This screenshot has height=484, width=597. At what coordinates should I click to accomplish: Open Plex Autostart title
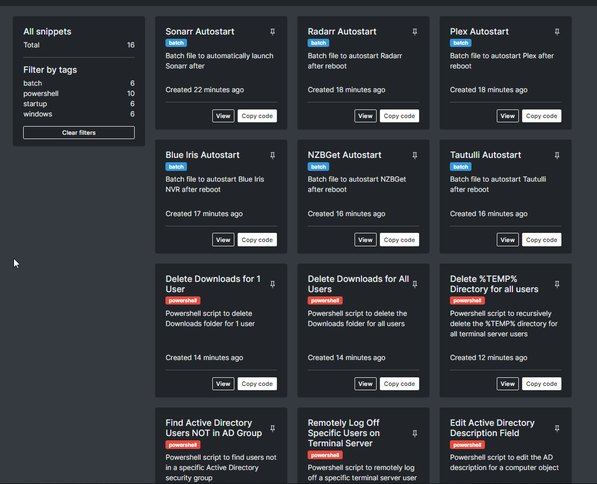pyautogui.click(x=480, y=32)
